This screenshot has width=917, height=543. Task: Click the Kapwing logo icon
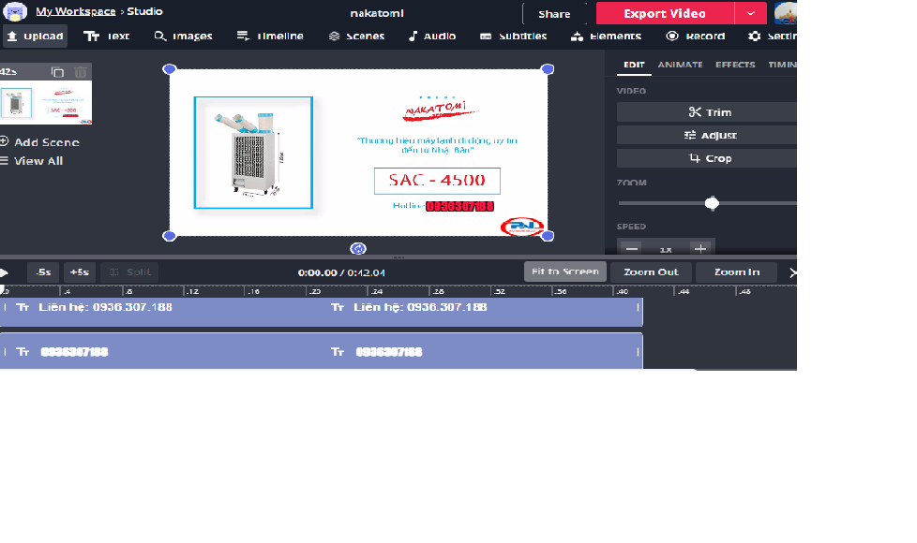coord(15,11)
